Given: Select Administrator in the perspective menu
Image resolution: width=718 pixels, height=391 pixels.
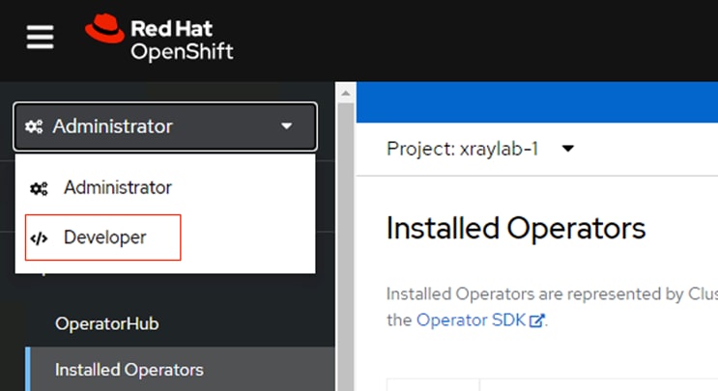Looking at the screenshot, I should [x=165, y=187].
